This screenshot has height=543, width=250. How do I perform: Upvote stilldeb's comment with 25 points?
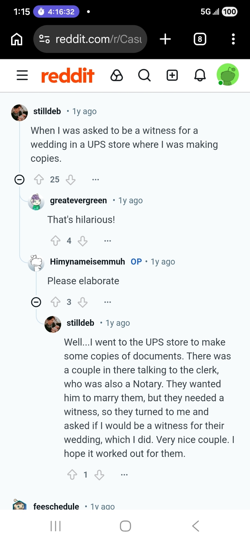[39, 179]
